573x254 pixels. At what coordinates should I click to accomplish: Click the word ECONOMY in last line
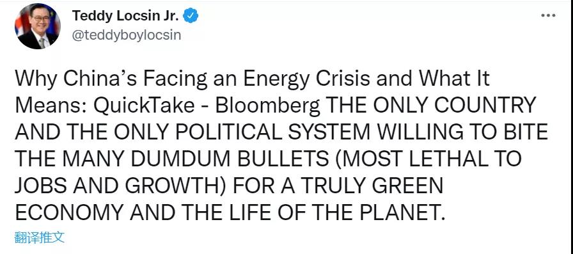70,212
